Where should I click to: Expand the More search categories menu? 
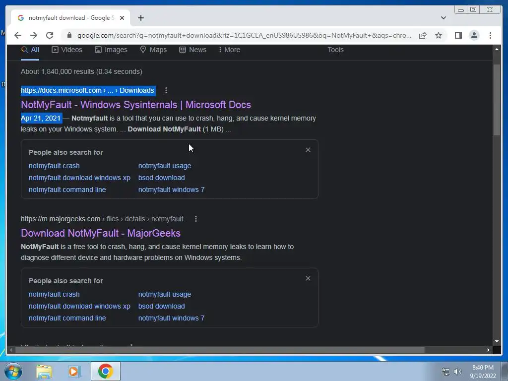[229, 50]
